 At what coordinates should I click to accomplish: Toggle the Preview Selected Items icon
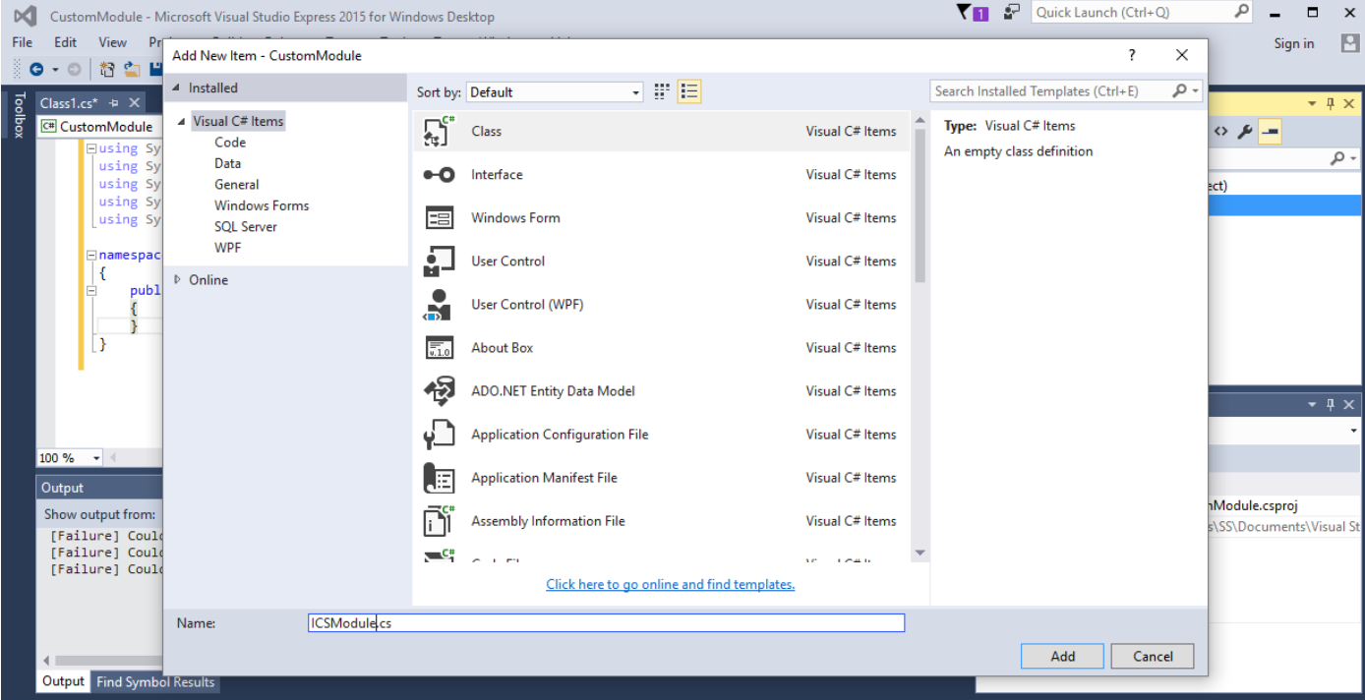pyautogui.click(x=1270, y=132)
